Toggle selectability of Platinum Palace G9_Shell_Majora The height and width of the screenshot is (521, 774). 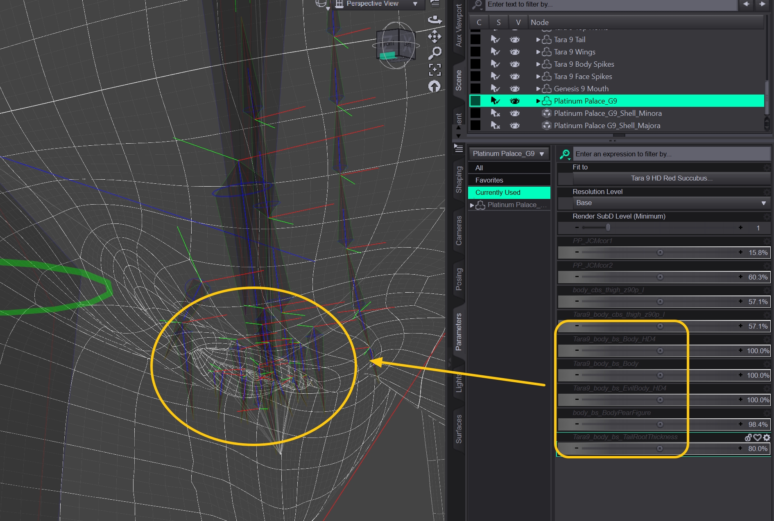[496, 126]
